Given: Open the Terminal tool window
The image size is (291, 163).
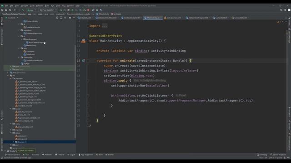Looking at the screenshot, I should click(60, 155).
